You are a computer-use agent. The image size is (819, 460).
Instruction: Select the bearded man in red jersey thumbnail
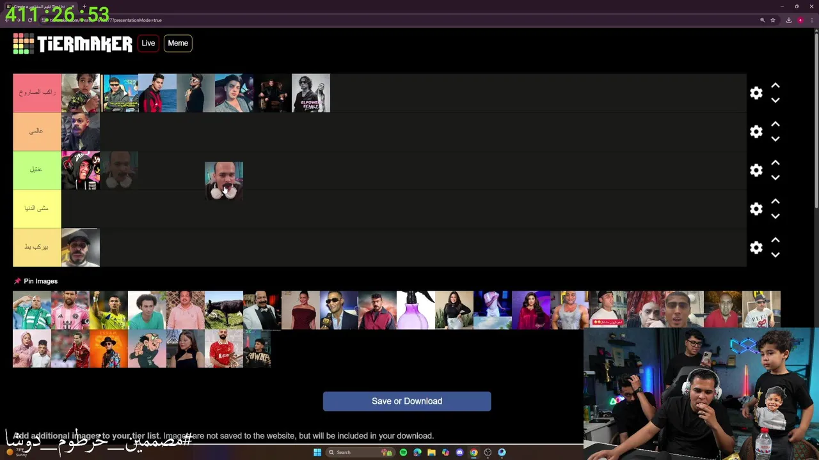pos(224,349)
